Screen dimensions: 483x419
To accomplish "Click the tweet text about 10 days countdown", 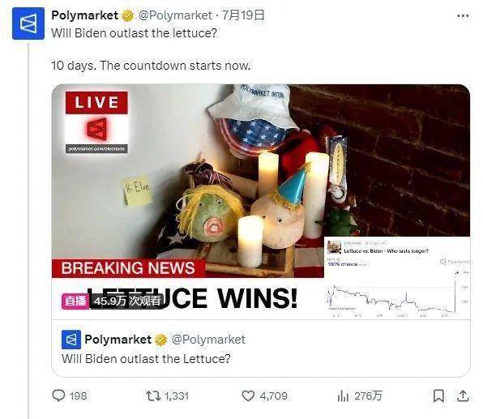I will pyautogui.click(x=151, y=66).
